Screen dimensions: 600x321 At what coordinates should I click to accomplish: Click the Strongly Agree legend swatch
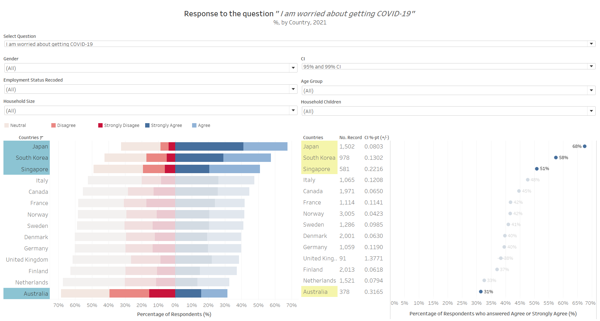pos(147,125)
